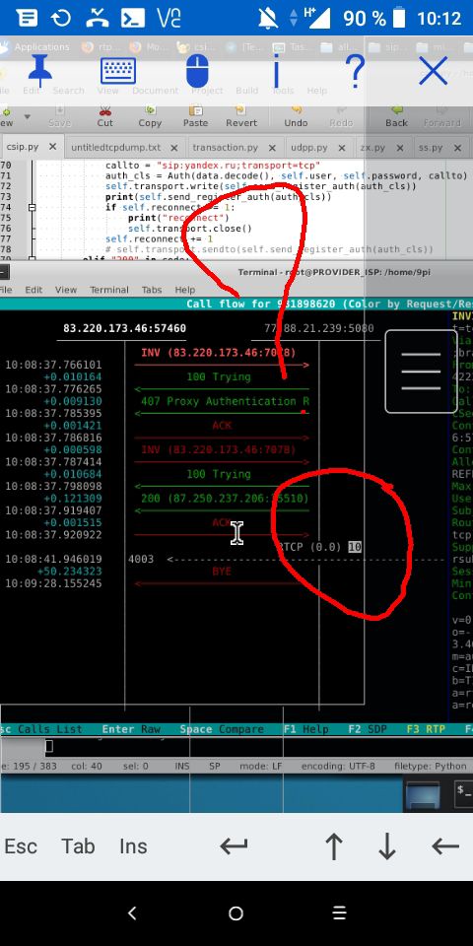Tap the Android home navigation button
Viewport: 473px width, 946px height.
[236, 912]
